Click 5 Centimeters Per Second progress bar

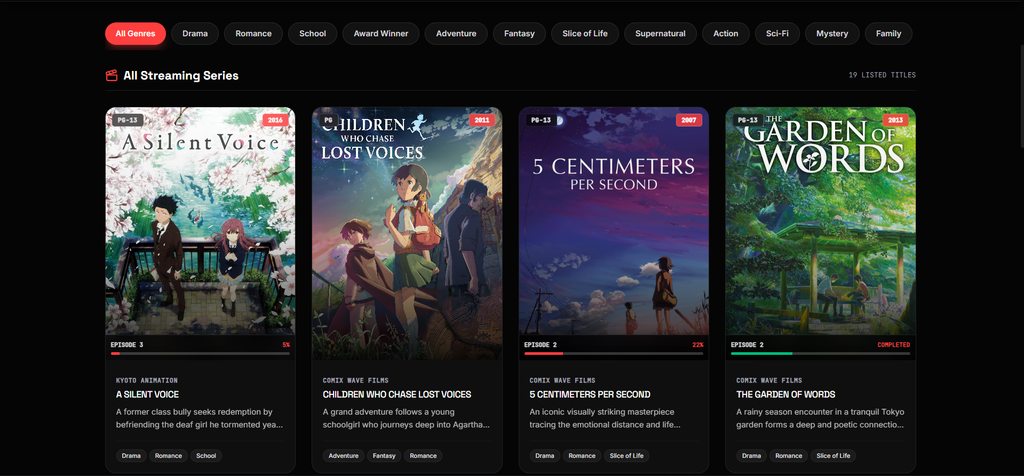click(x=614, y=353)
